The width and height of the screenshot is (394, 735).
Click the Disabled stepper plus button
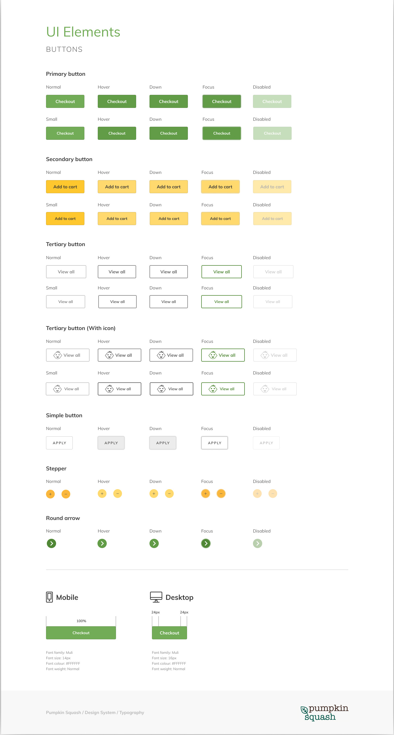[257, 493]
